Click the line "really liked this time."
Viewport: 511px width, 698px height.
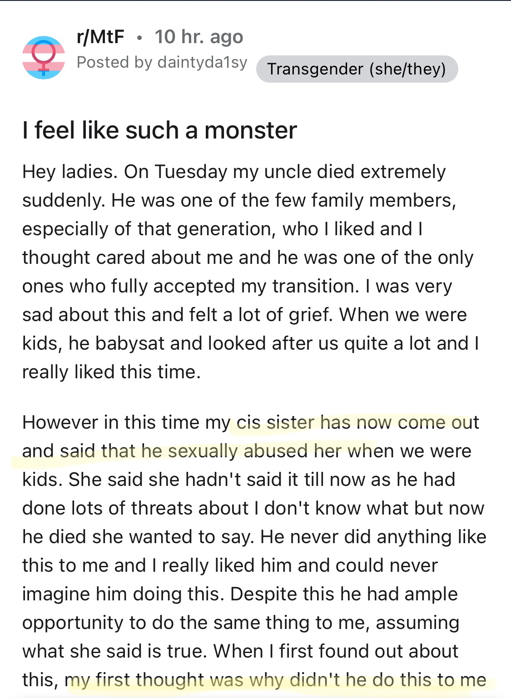pos(111,372)
